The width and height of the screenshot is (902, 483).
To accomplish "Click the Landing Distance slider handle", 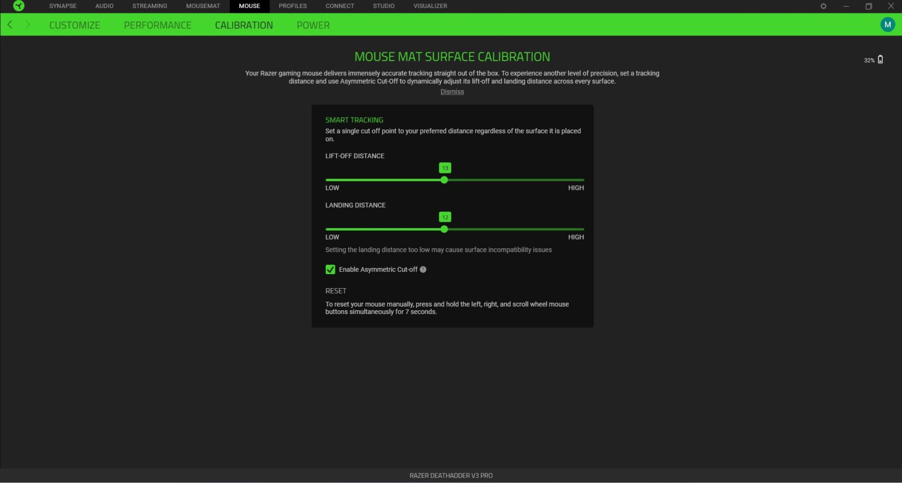I will pyautogui.click(x=444, y=229).
